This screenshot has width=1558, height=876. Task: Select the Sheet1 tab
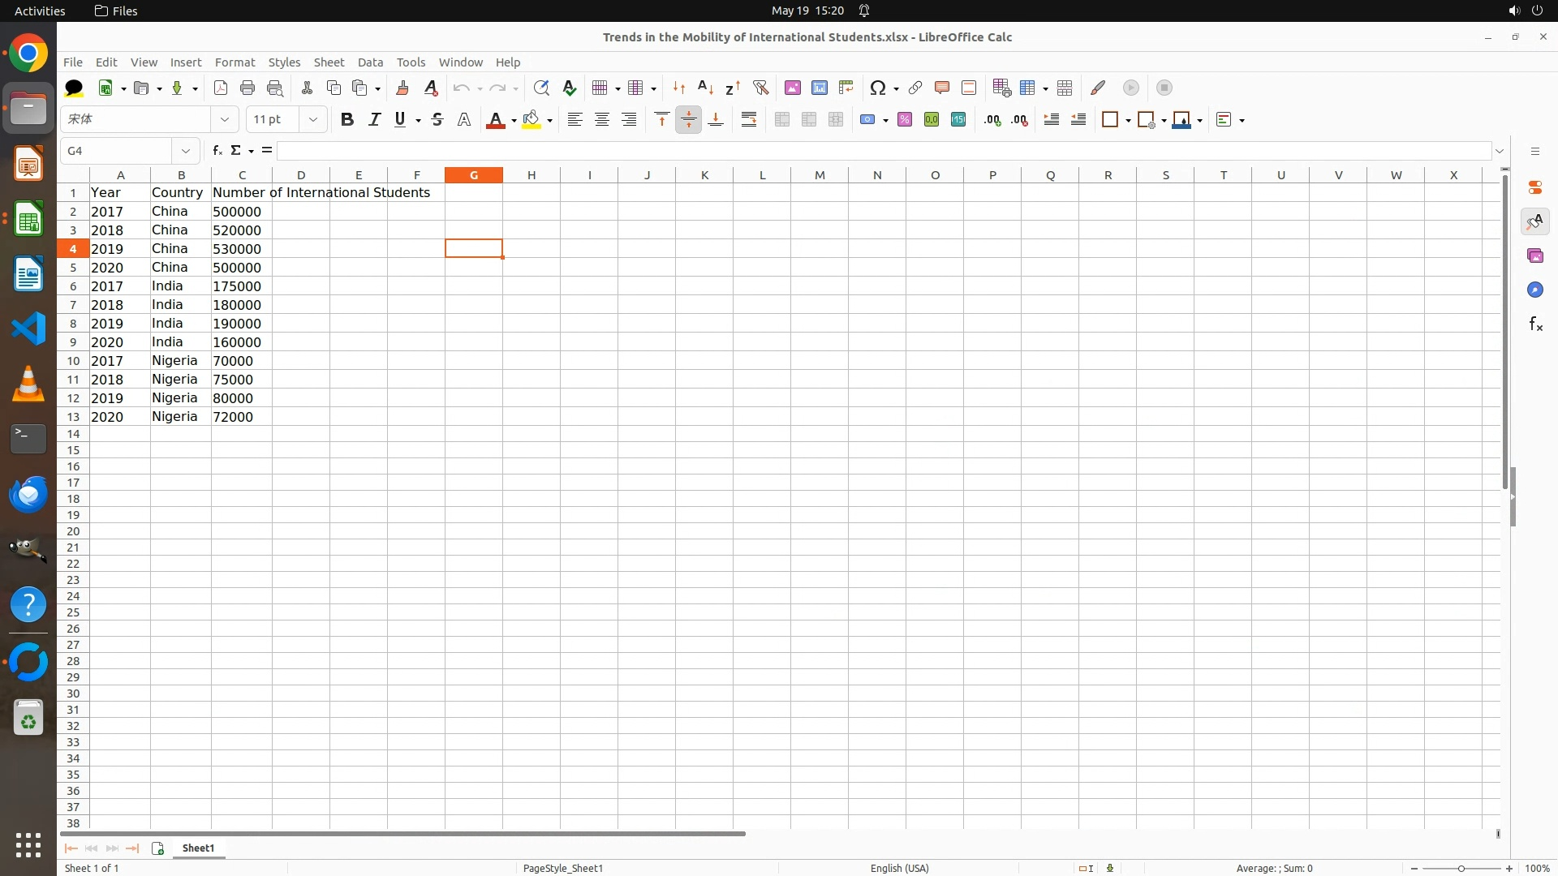point(198,848)
